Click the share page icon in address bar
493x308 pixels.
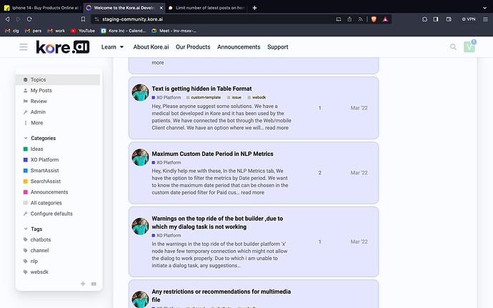point(349,19)
